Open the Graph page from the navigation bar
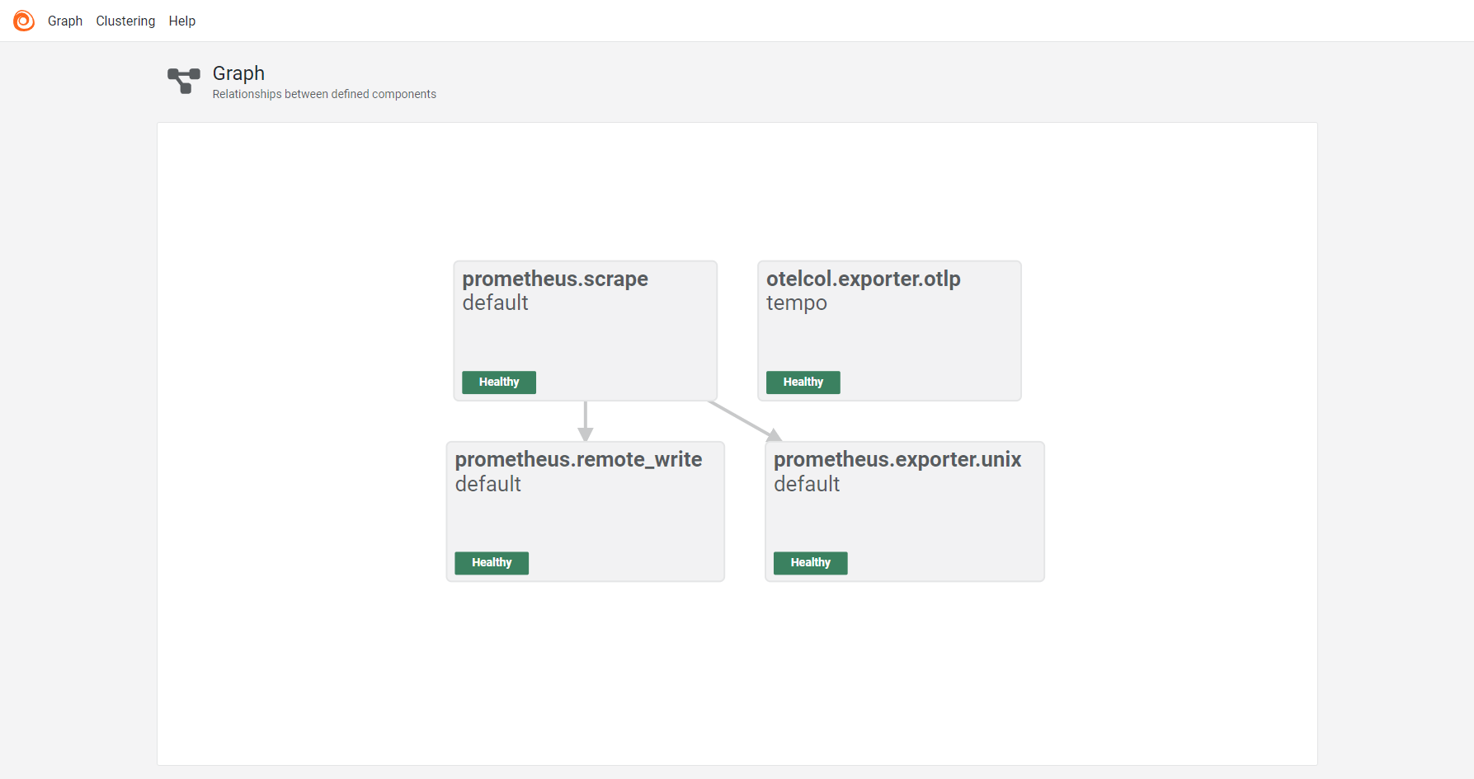 point(65,21)
